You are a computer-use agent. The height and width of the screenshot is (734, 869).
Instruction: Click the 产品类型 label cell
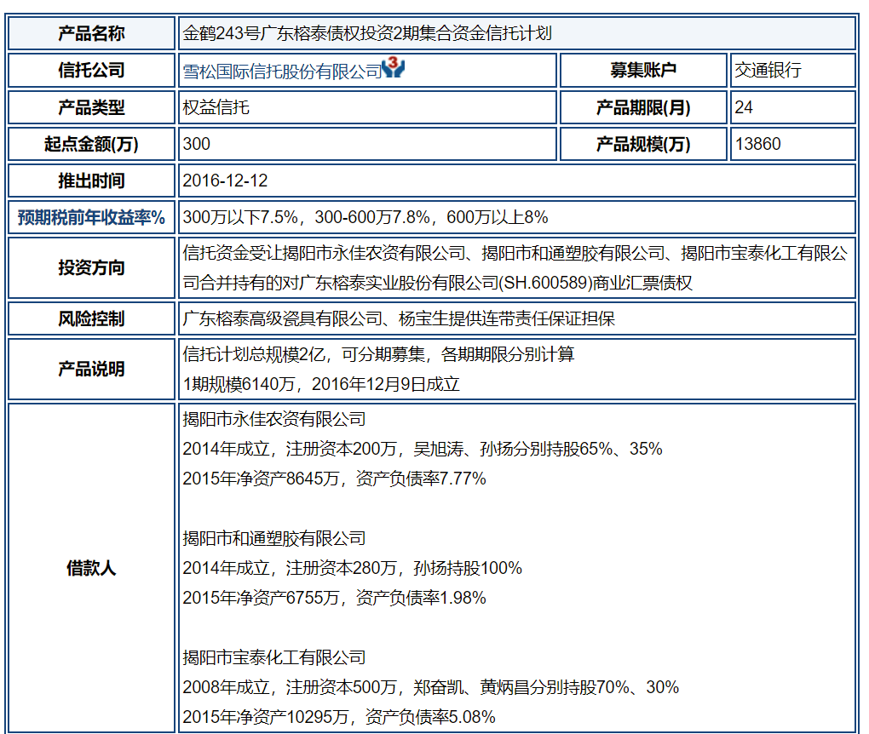(x=90, y=108)
